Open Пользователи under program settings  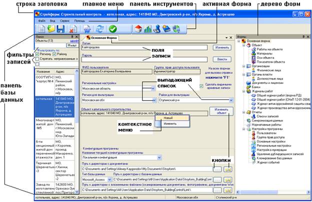pyautogui.click(x=266, y=133)
